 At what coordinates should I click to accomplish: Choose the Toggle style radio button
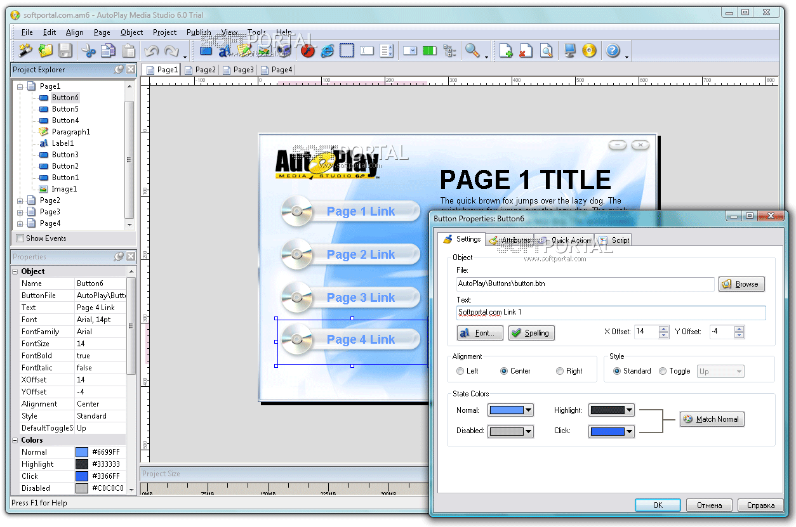pos(663,371)
